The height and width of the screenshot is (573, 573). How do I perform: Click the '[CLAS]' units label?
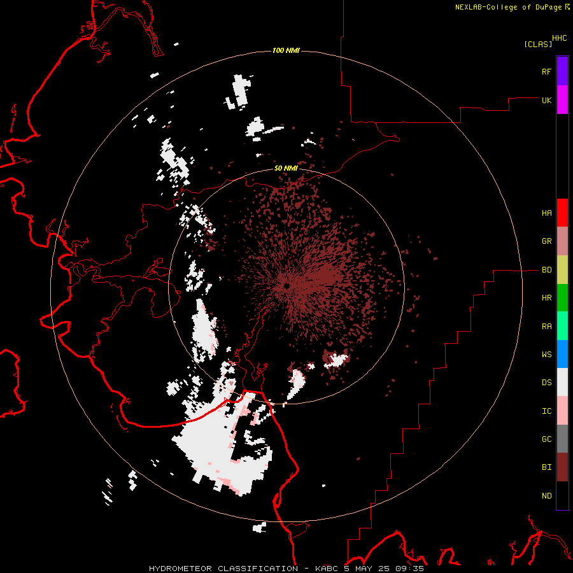[538, 44]
